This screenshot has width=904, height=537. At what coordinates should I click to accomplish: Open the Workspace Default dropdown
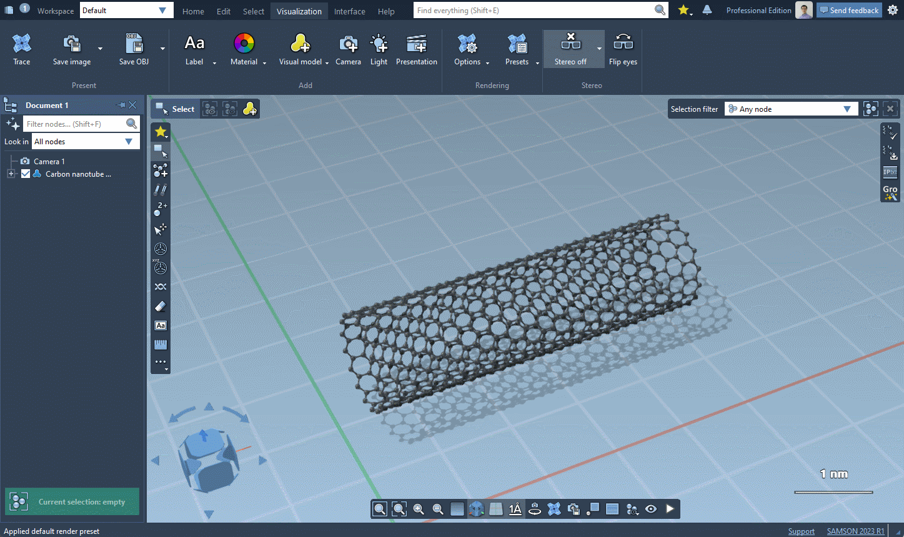(x=126, y=11)
